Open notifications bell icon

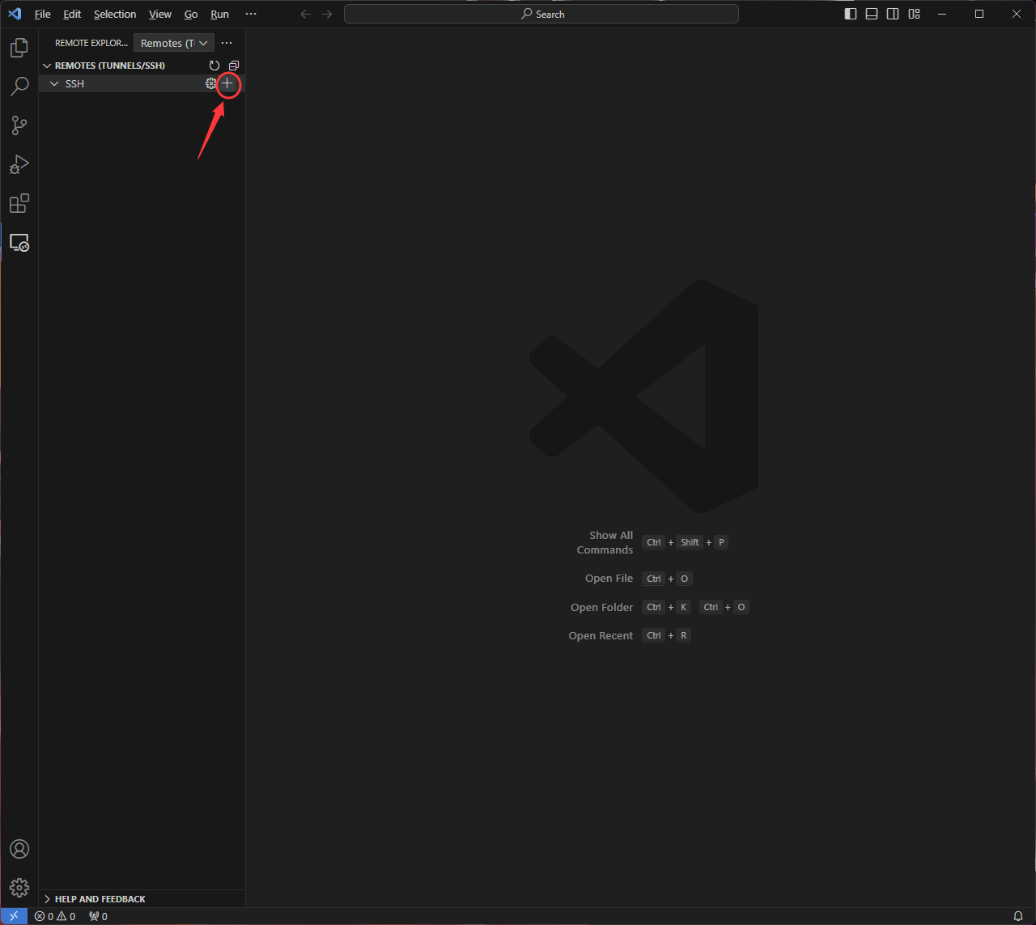pyautogui.click(x=1018, y=916)
